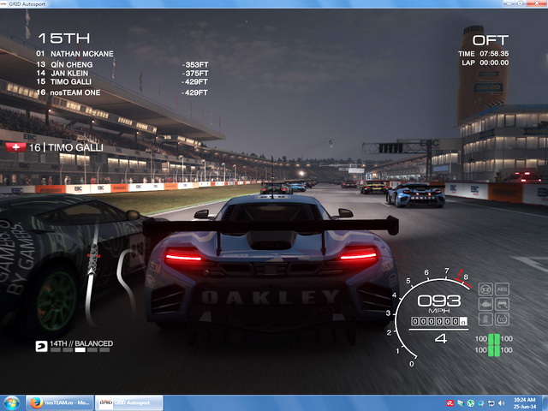Click the odometer digit counter
The height and width of the screenshot is (411, 548).
pos(438,322)
